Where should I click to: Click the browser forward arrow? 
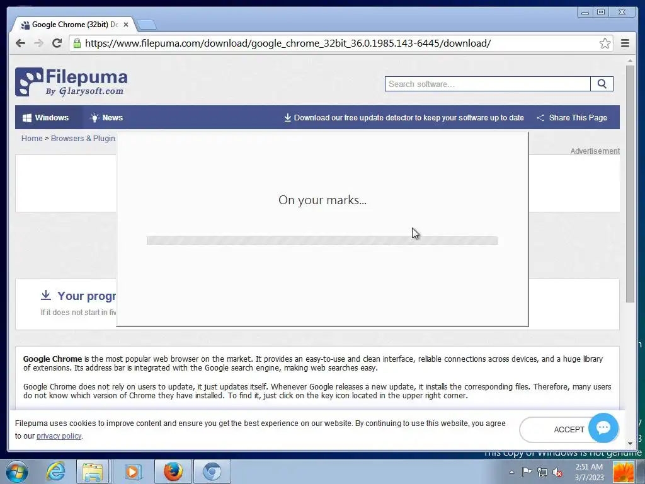coord(38,43)
